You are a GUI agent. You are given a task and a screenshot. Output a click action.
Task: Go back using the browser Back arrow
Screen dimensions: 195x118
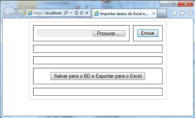click(x=9, y=13)
